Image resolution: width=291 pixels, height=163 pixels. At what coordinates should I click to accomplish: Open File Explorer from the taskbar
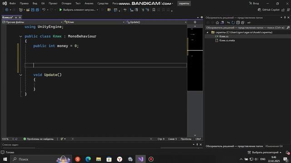pyautogui.click(x=99, y=159)
